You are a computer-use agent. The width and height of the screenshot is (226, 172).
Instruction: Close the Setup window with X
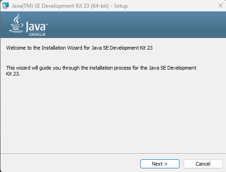click(x=221, y=5)
